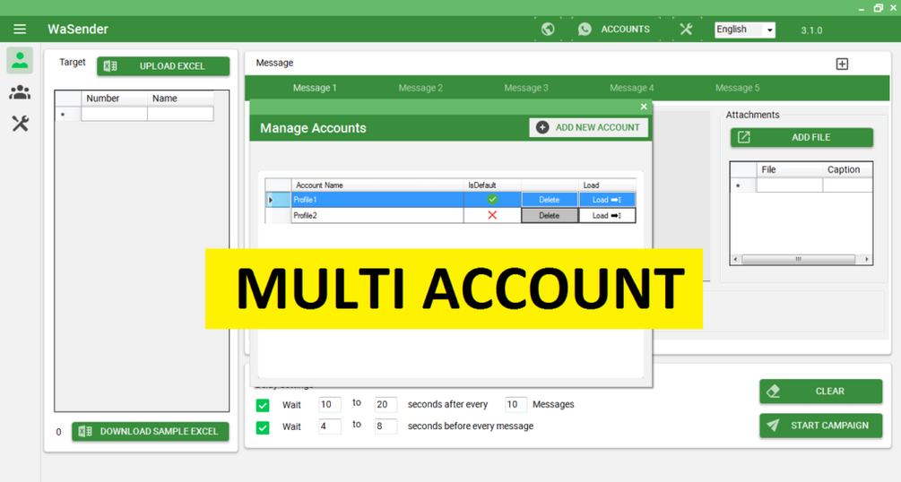Click the UPLOAD EXCEL button
The width and height of the screenshot is (901, 482).
(163, 66)
